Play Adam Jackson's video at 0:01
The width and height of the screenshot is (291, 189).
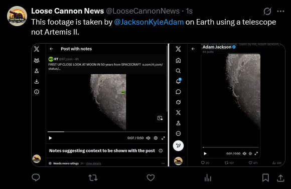[205, 153]
